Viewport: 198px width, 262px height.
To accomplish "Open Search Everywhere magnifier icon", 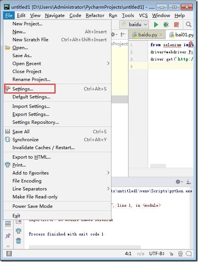I will pos(189,25).
